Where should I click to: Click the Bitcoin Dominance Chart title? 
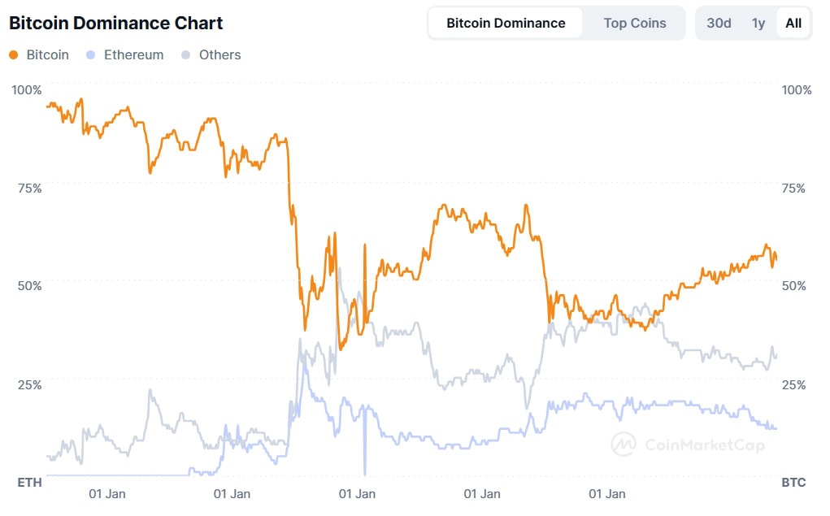[x=116, y=24]
